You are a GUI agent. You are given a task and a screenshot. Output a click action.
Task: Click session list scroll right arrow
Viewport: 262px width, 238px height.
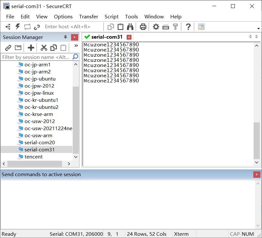tap(69, 164)
